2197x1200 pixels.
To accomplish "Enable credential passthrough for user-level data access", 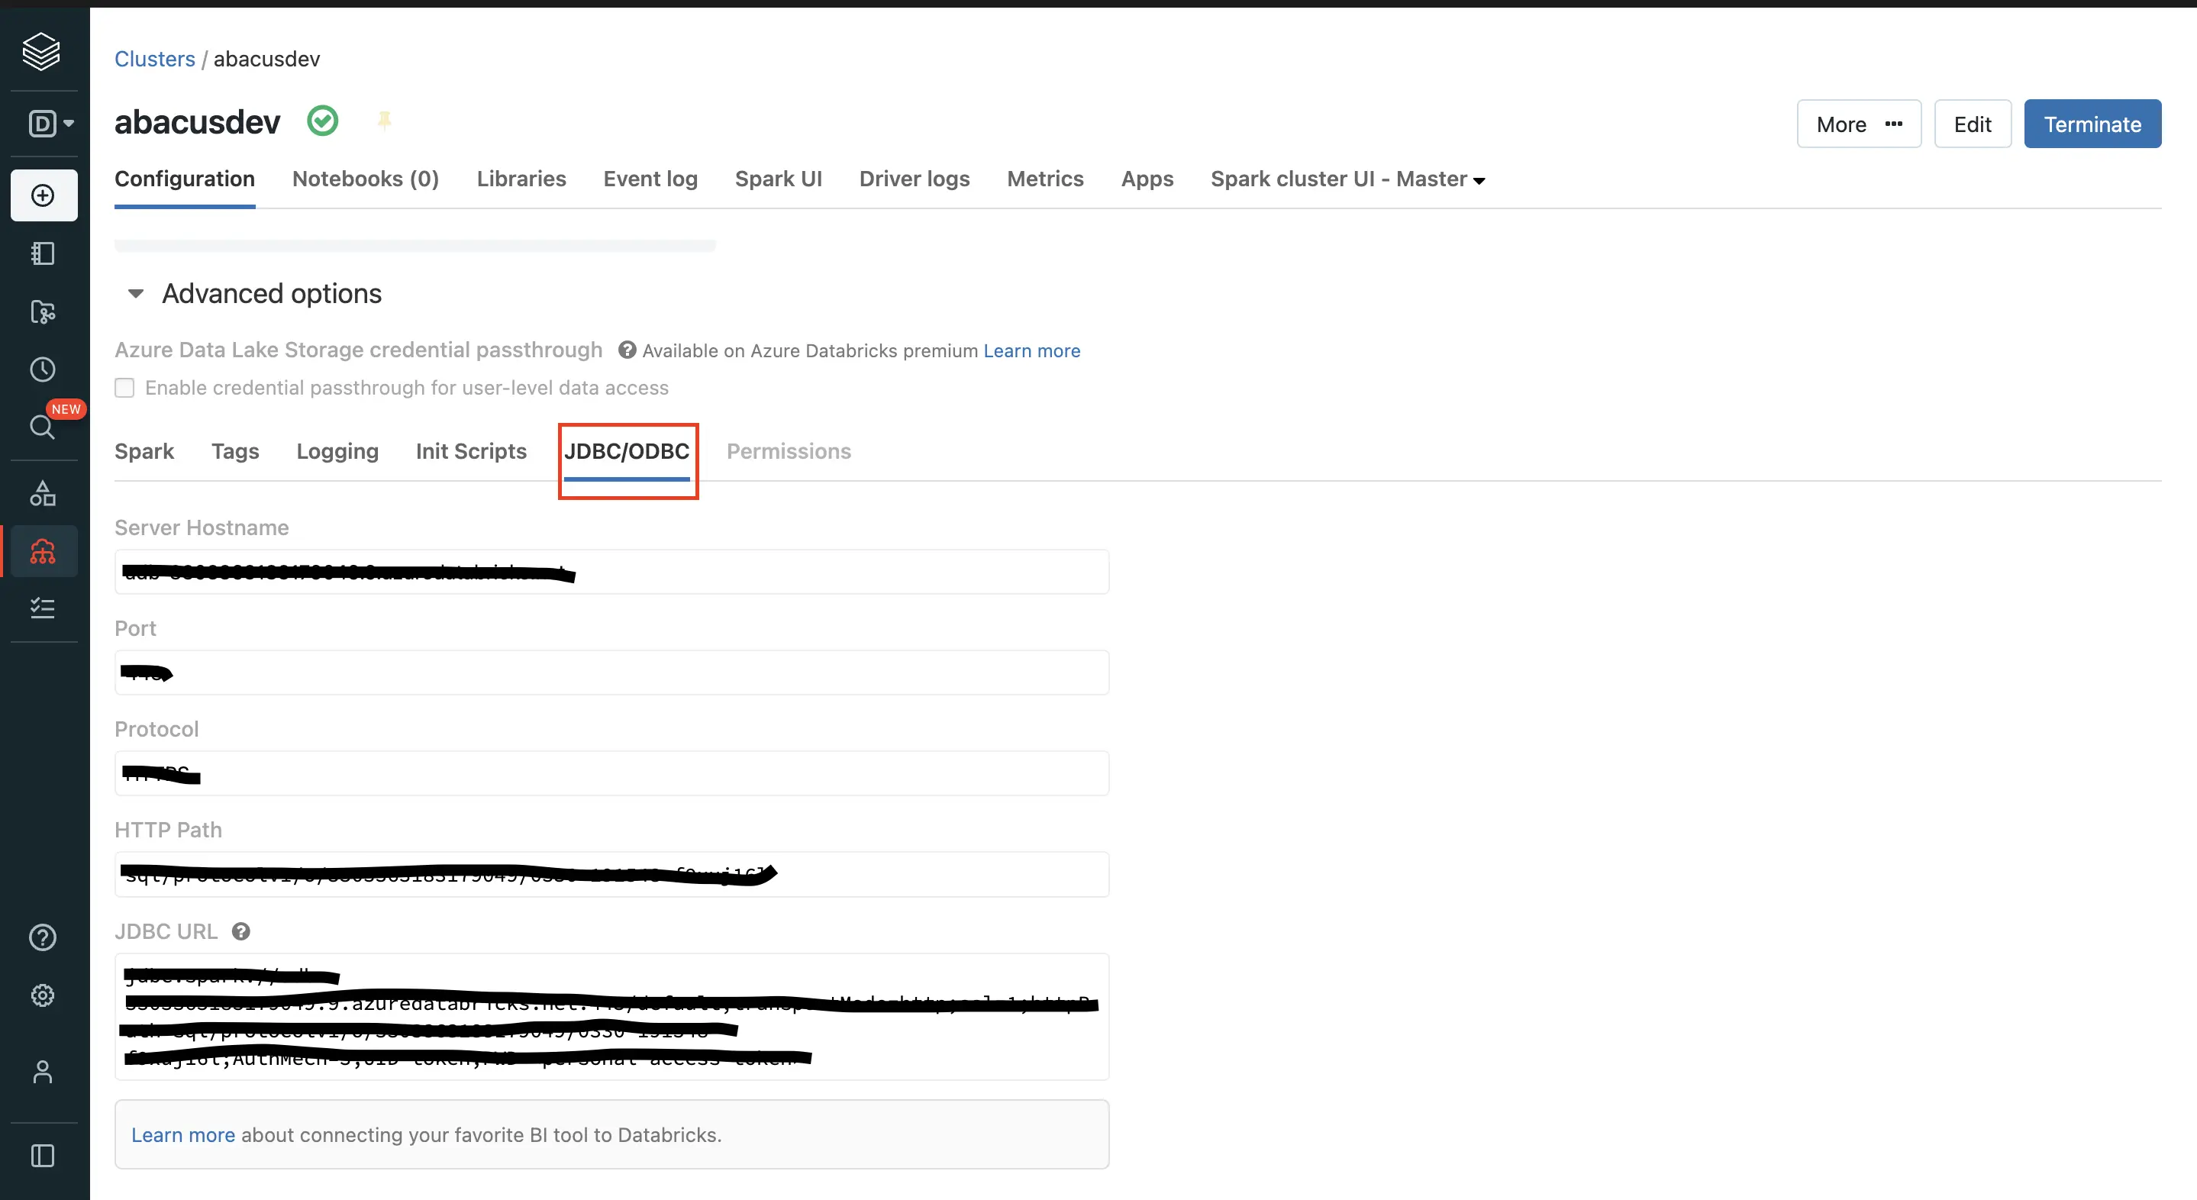I will pyautogui.click(x=124, y=387).
